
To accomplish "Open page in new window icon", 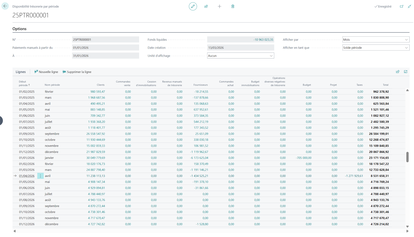I will point(401,6).
